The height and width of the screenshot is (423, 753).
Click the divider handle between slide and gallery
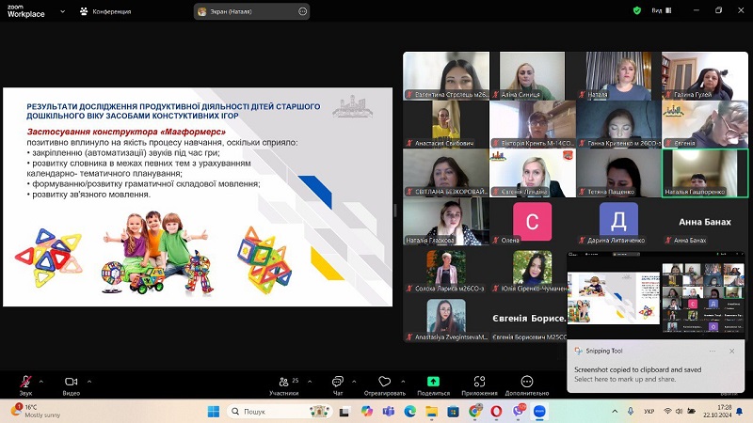(x=395, y=210)
